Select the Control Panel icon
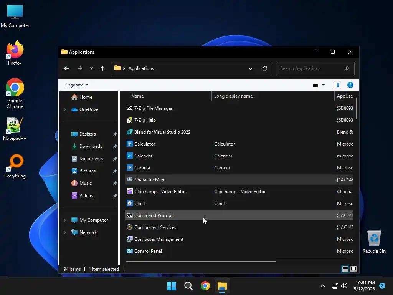Screen dimensions: 393x295 pos(130,251)
